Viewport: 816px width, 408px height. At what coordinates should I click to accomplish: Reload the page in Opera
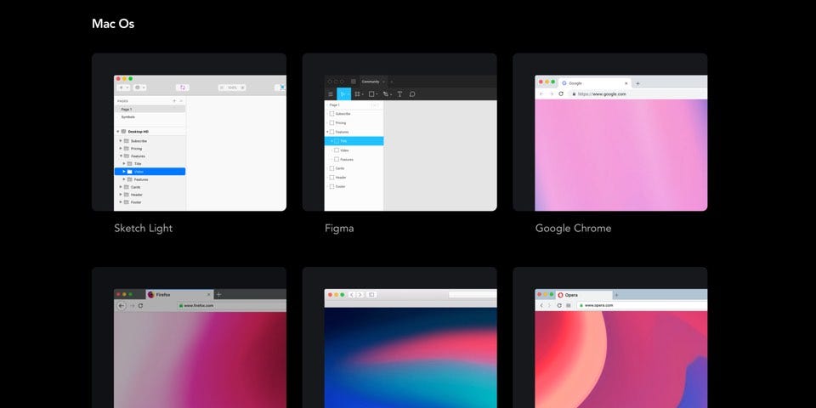click(559, 305)
